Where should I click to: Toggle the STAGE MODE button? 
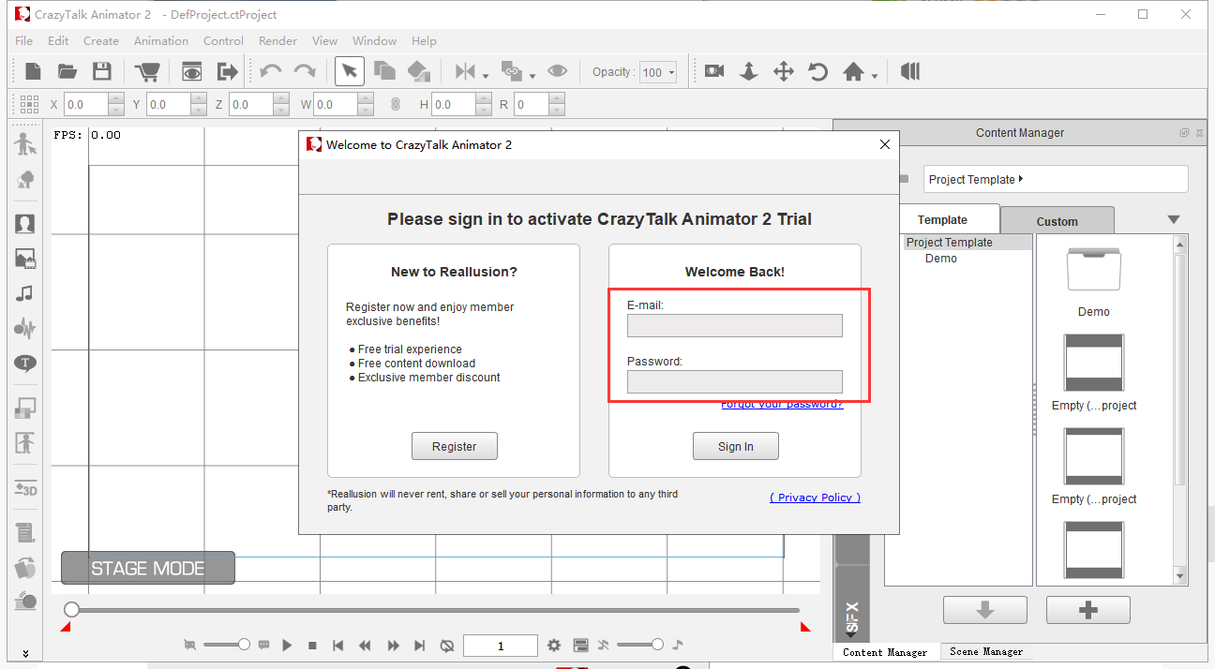click(x=148, y=568)
